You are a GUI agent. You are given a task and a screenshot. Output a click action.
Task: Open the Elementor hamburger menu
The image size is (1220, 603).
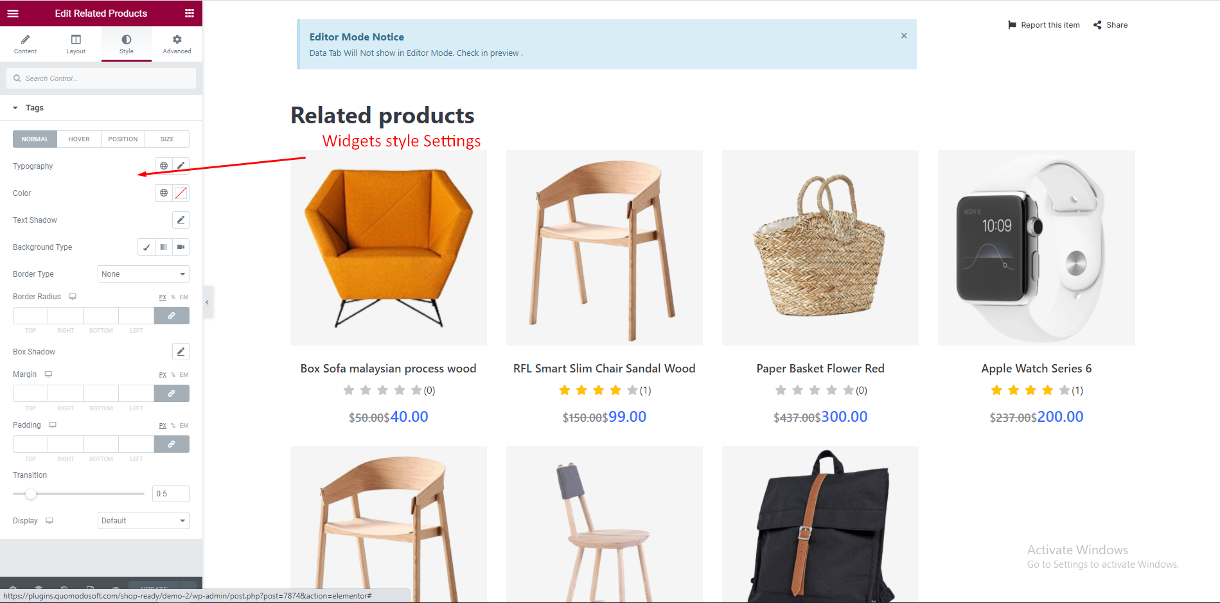tap(13, 13)
